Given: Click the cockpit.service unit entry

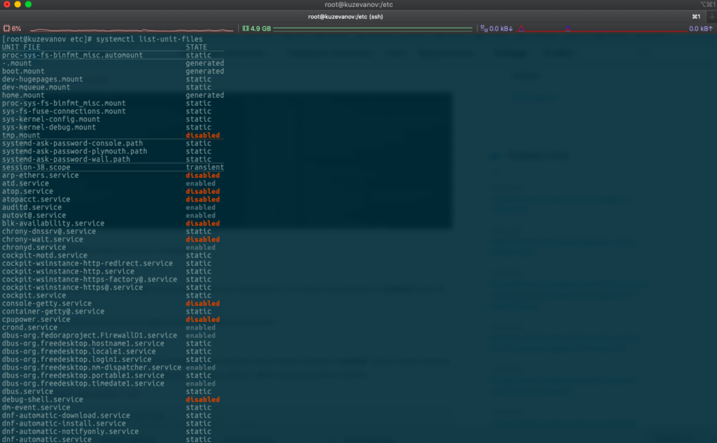Looking at the screenshot, I should tap(34, 295).
